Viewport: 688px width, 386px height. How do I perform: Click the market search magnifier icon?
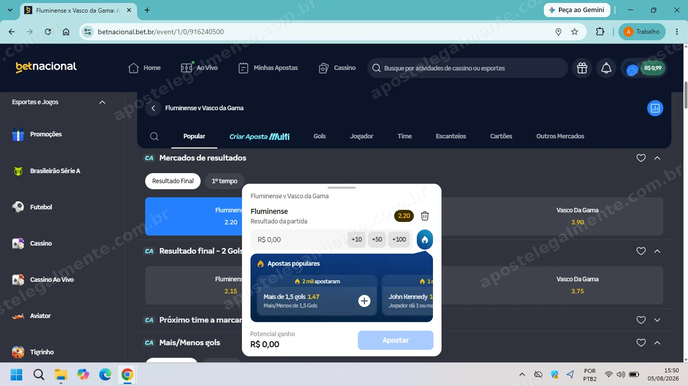tap(155, 136)
